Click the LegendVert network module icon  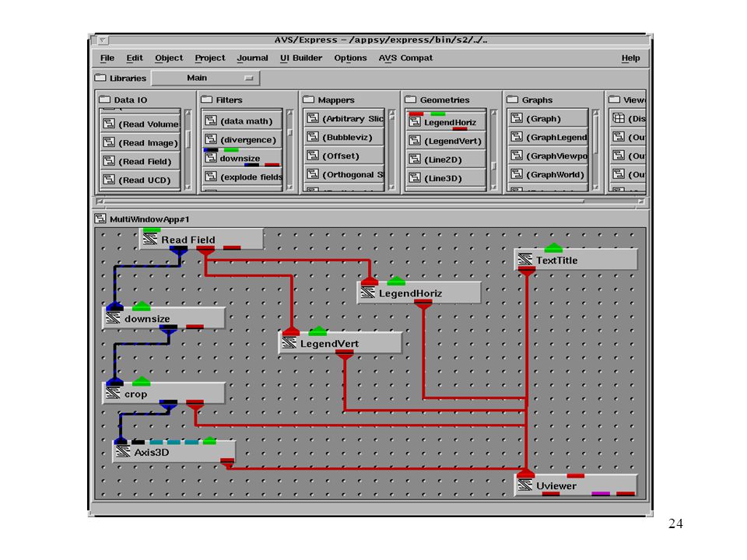point(289,343)
